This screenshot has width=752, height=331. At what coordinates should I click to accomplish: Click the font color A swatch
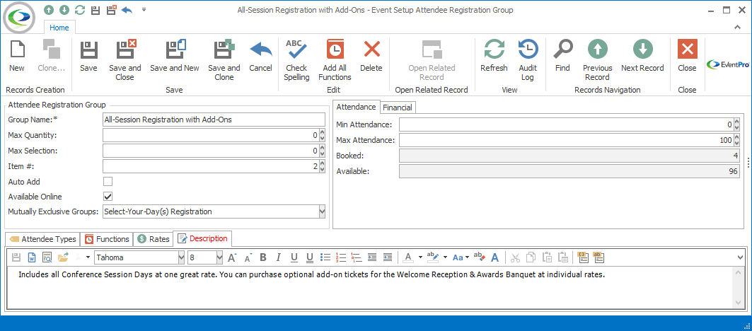[409, 257]
